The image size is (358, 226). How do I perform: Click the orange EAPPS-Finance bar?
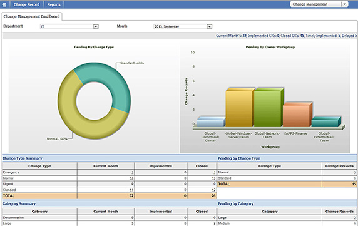point(297,115)
